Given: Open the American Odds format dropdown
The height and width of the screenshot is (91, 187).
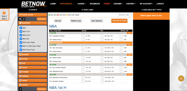Looking at the screenshot, I should tap(125, 15).
